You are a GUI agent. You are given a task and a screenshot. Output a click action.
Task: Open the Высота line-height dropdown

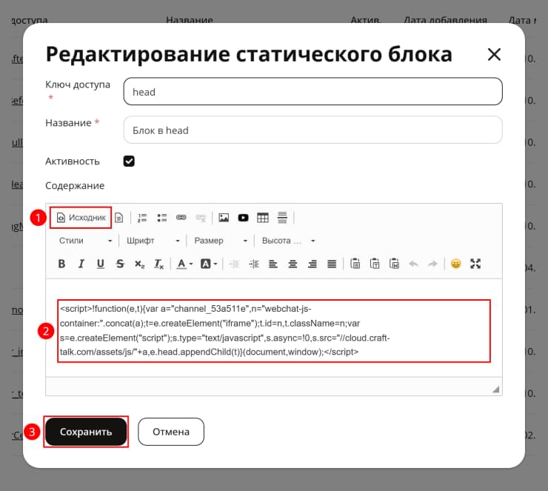(x=289, y=241)
